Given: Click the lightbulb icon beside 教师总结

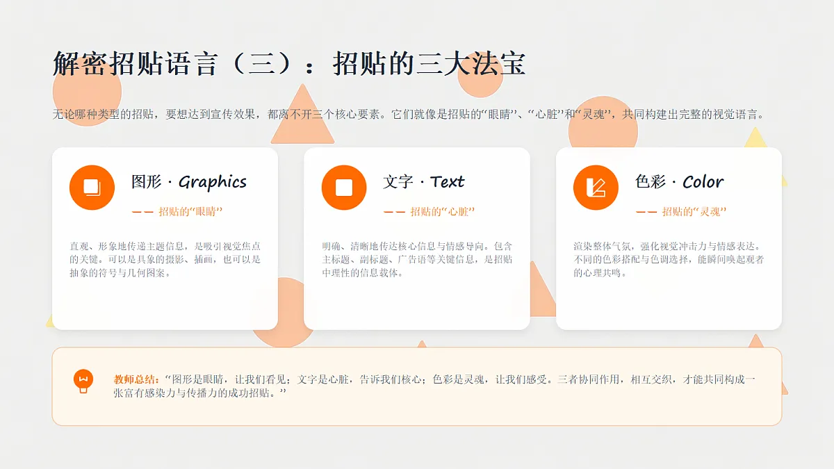Looking at the screenshot, I should pyautogui.click(x=83, y=381).
